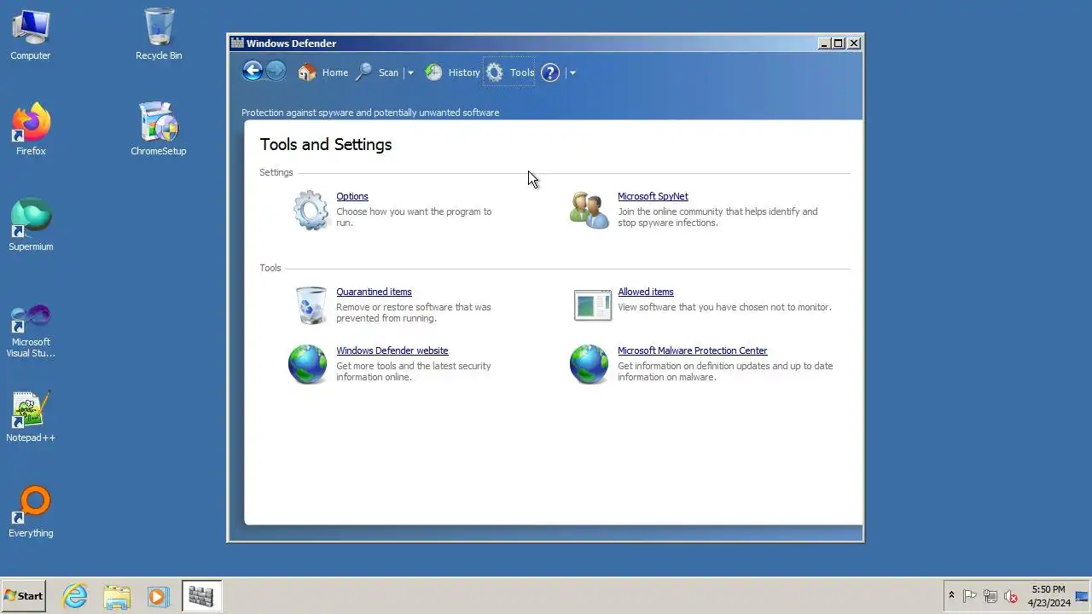The height and width of the screenshot is (614, 1092).
Task: Open the Quarantined items link
Action: tap(374, 292)
